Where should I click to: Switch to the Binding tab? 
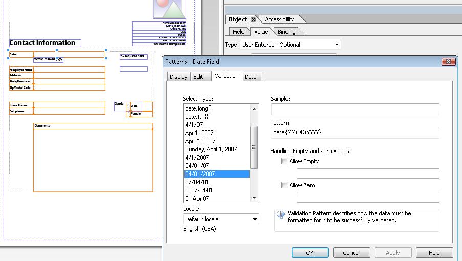(287, 32)
